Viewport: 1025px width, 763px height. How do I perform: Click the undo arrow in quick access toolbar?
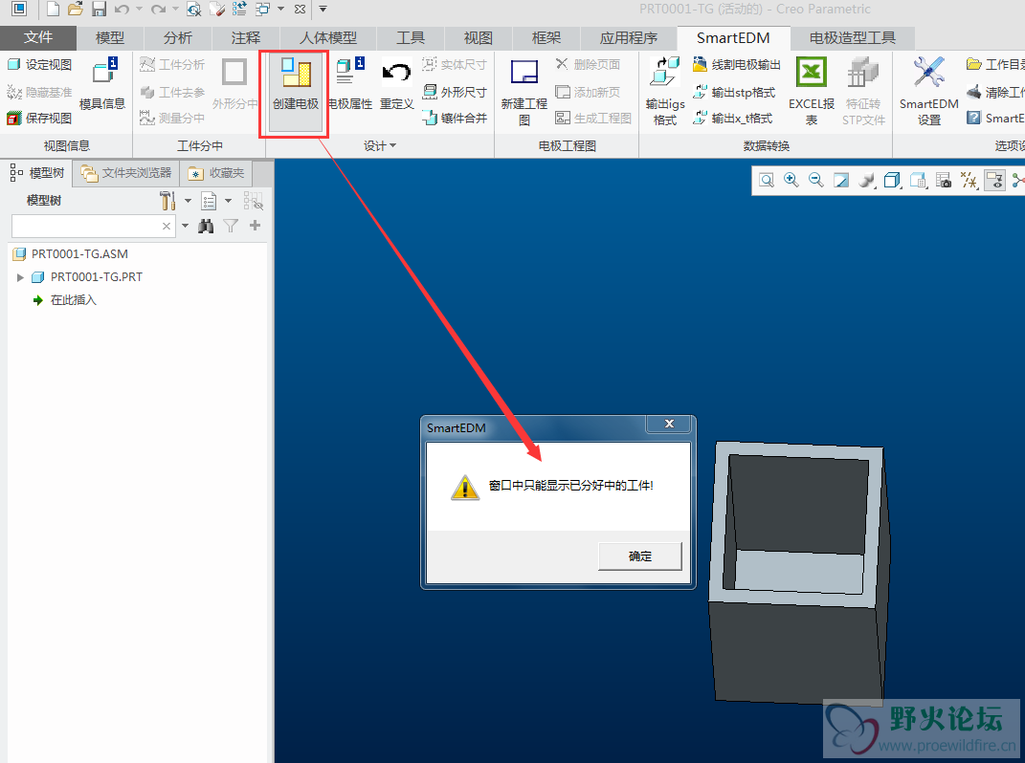(122, 10)
